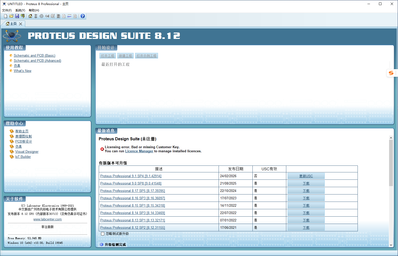Viewport: 398px width, 256px height.
Task: Open the Bill of Materials dollar icon
Action: click(64, 16)
